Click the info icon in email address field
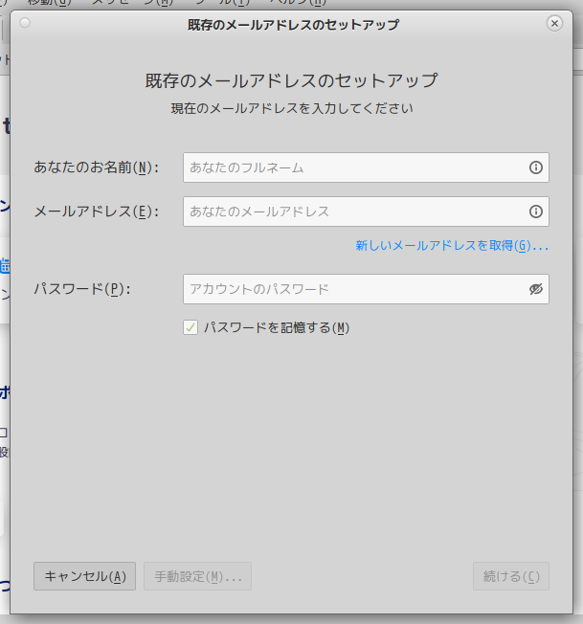The image size is (583, 624). click(536, 212)
